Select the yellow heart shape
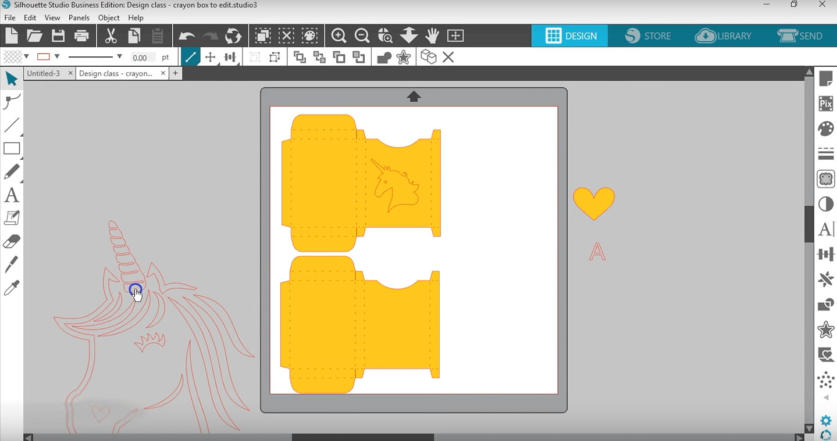The image size is (837, 441). click(593, 202)
